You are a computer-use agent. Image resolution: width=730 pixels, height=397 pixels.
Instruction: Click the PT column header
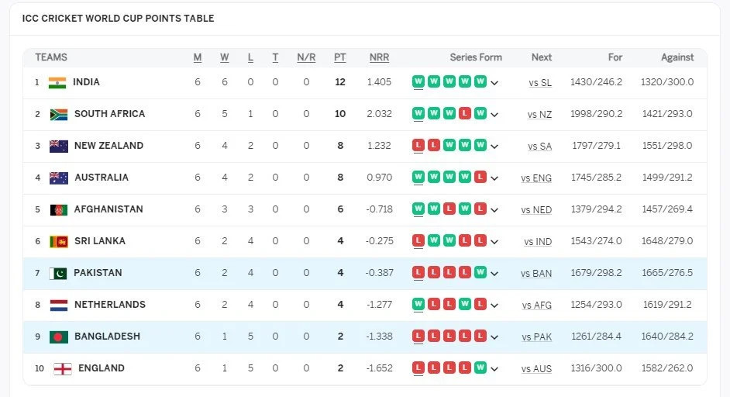tap(340, 57)
